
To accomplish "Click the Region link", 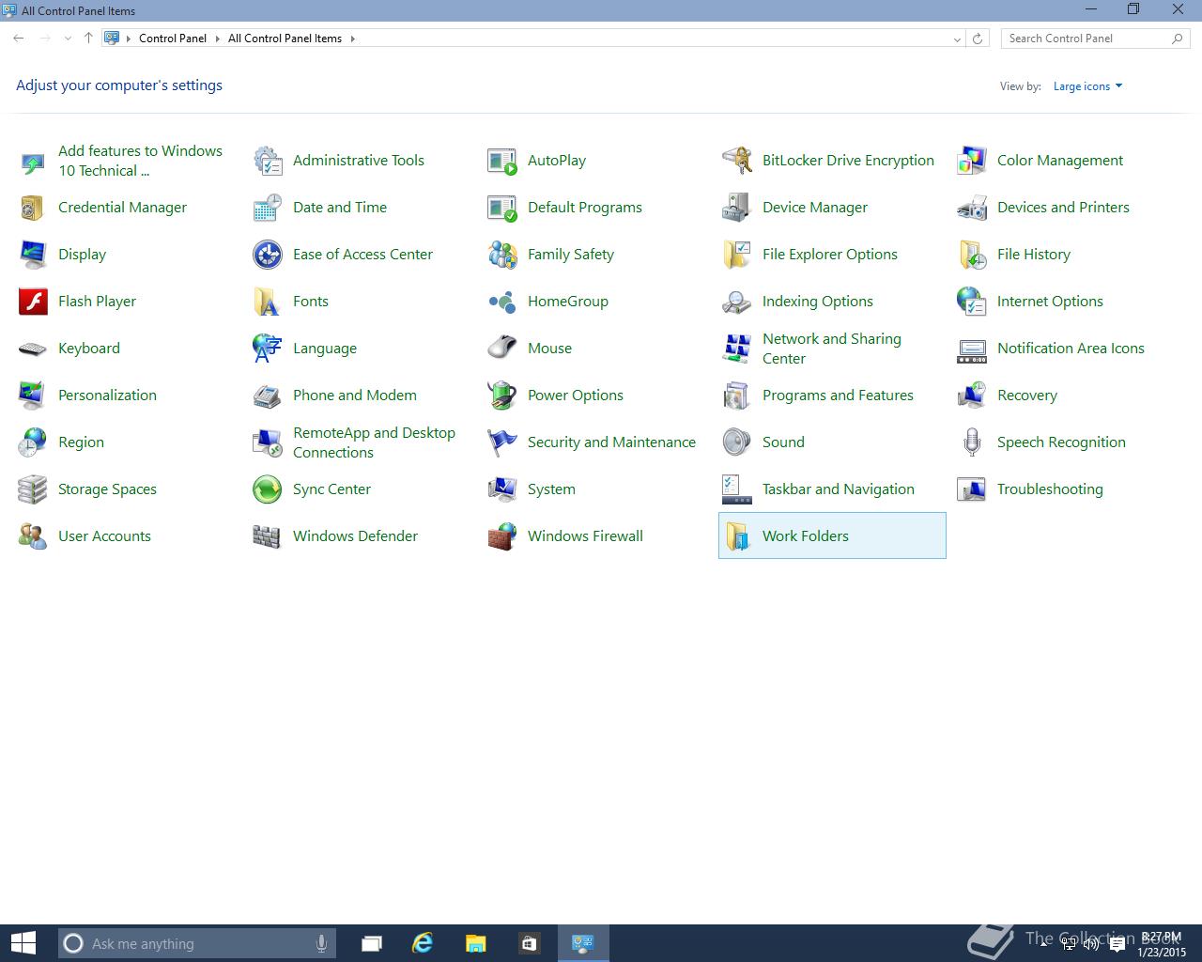I will coord(81,442).
